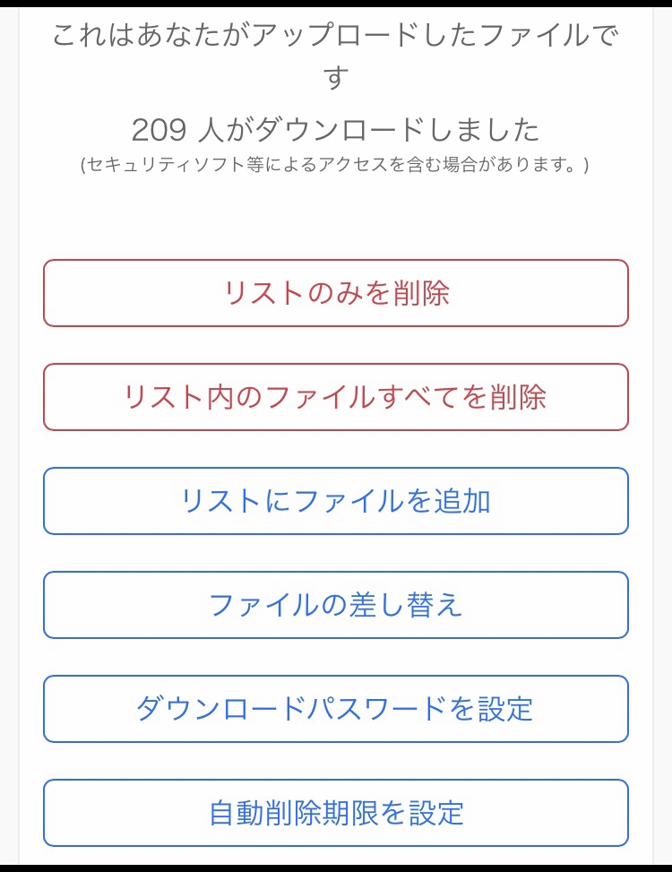Tap the blue add-file button
The width and height of the screenshot is (672, 872).
pyautogui.click(x=336, y=501)
